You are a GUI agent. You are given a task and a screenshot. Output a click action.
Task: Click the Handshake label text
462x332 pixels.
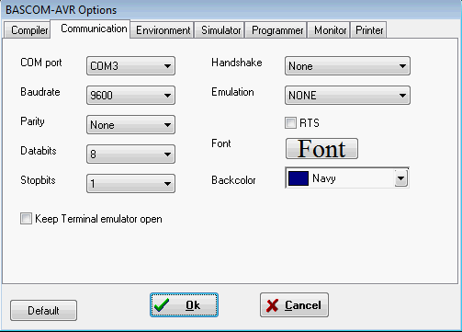pyautogui.click(x=237, y=63)
